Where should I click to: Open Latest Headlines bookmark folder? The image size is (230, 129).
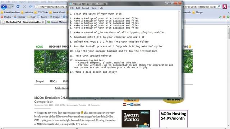pos(10,13)
